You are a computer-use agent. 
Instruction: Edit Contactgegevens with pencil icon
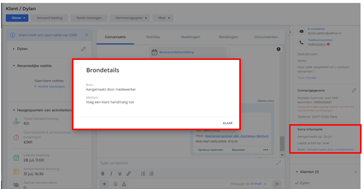tap(354, 90)
